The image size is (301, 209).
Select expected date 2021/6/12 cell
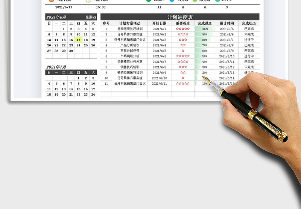[227, 67]
